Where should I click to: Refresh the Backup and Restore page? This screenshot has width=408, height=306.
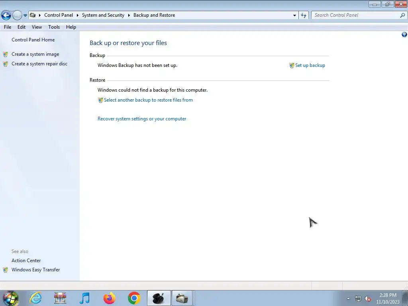tap(303, 16)
